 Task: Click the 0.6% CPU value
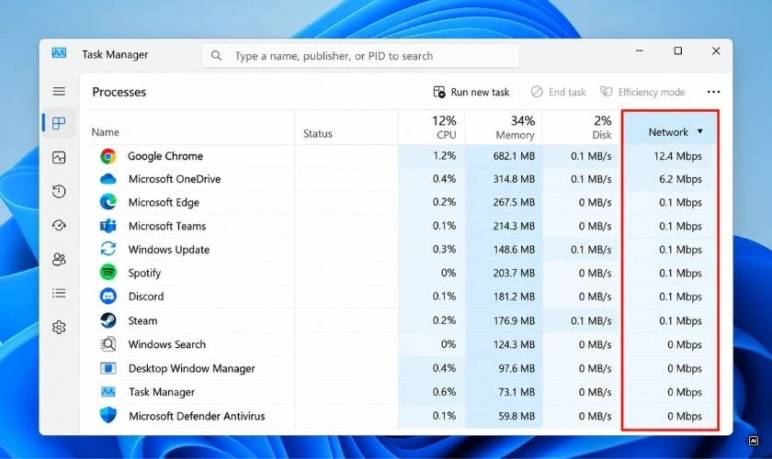(x=444, y=392)
